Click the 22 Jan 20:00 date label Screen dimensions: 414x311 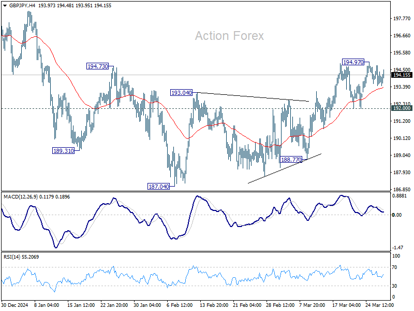[x=114, y=305]
